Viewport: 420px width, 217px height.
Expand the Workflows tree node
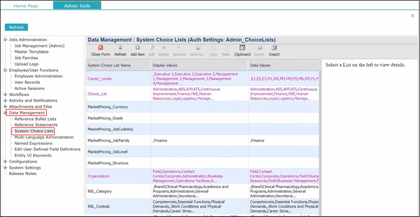tap(6, 95)
